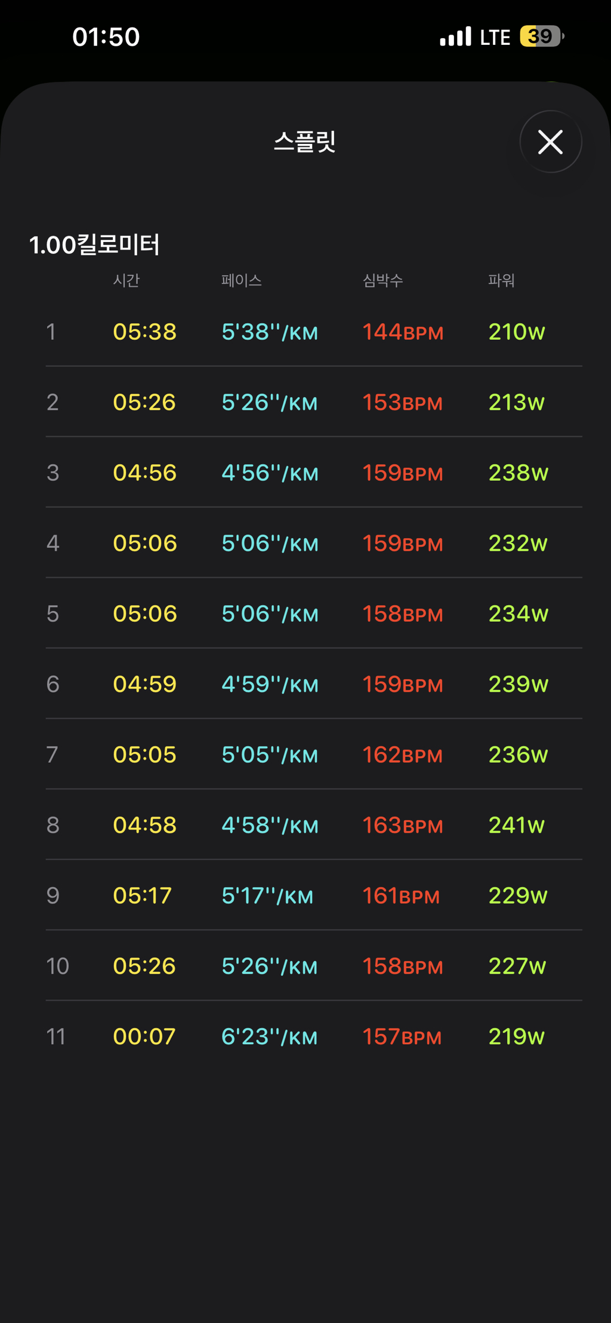Select the 페이스 column header

point(242,280)
